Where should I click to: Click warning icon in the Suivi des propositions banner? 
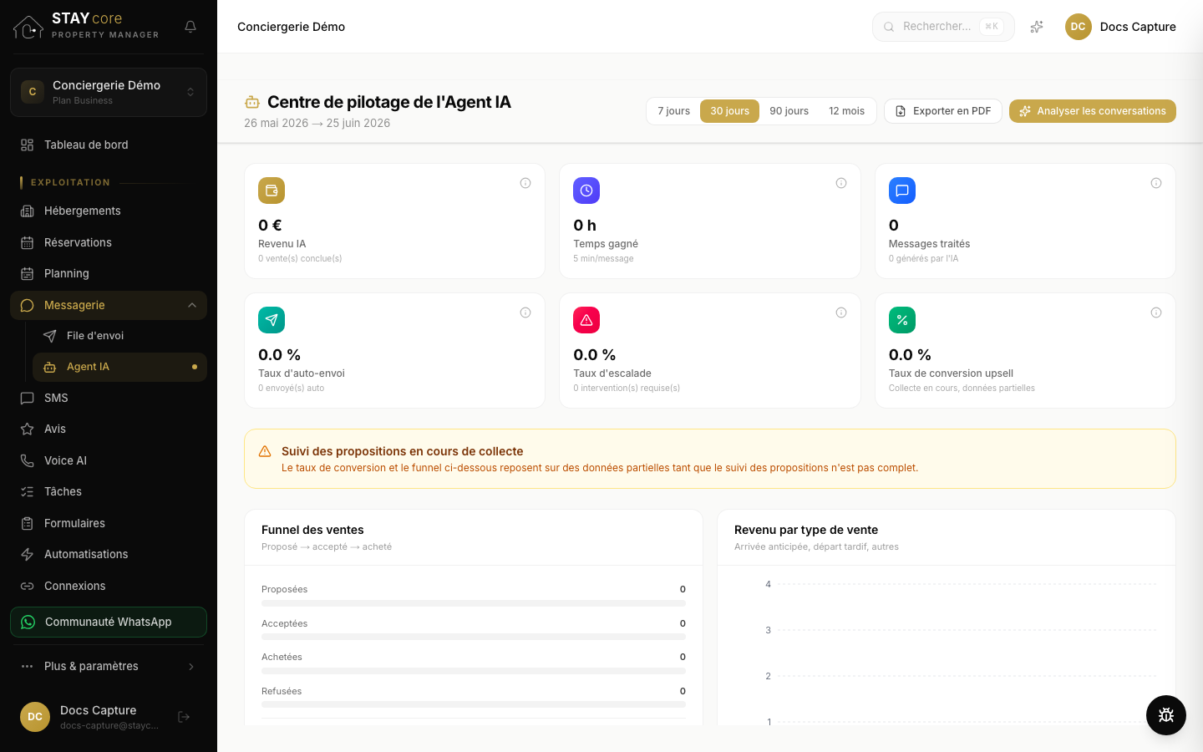tap(265, 451)
